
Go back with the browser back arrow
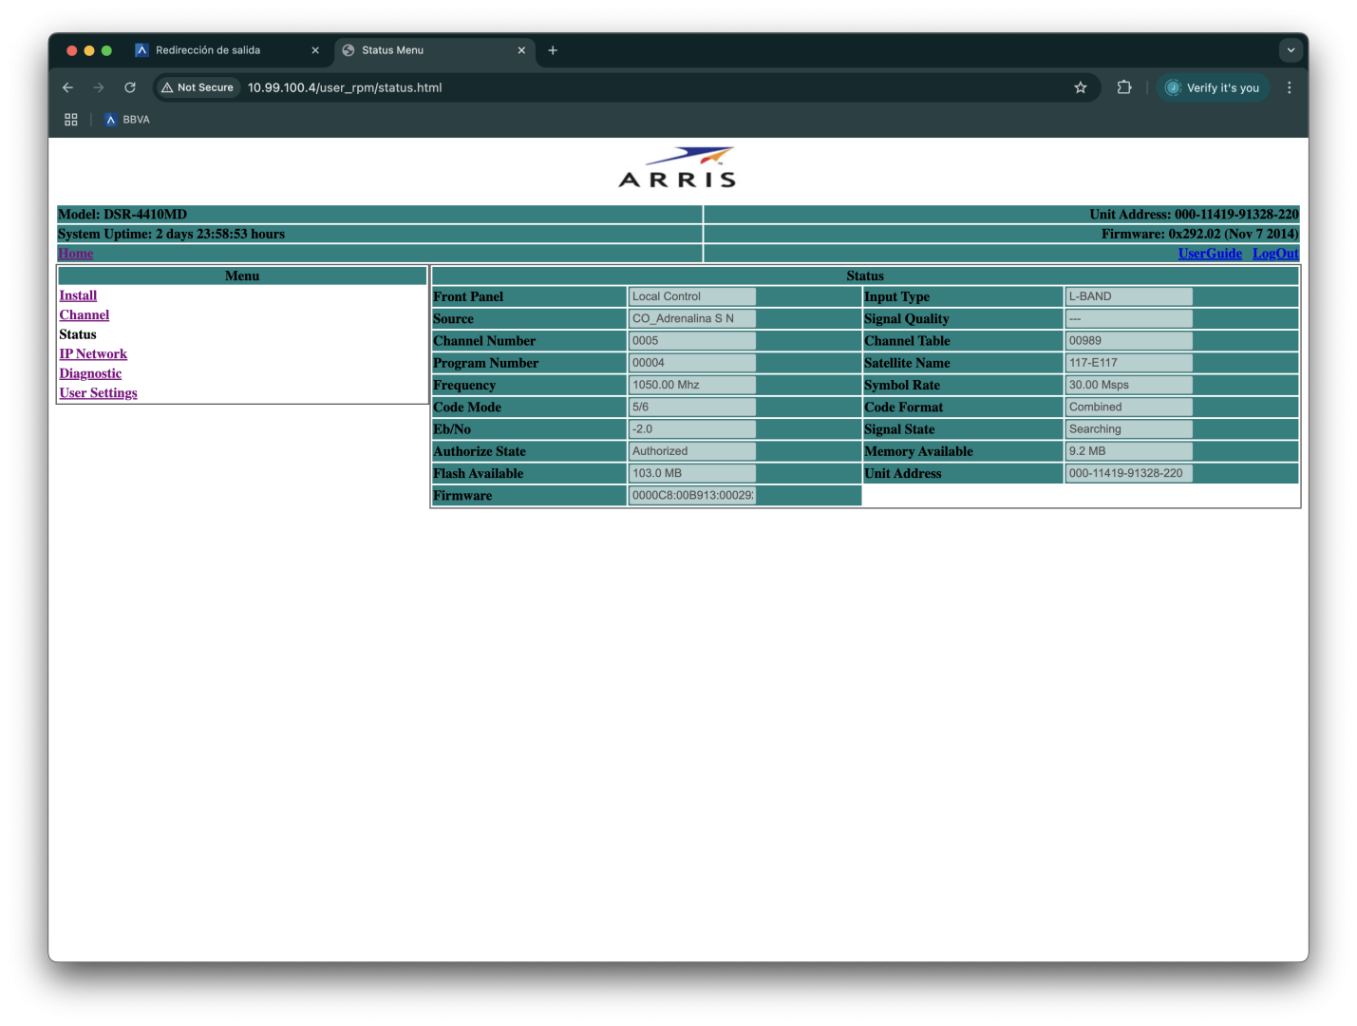(67, 87)
